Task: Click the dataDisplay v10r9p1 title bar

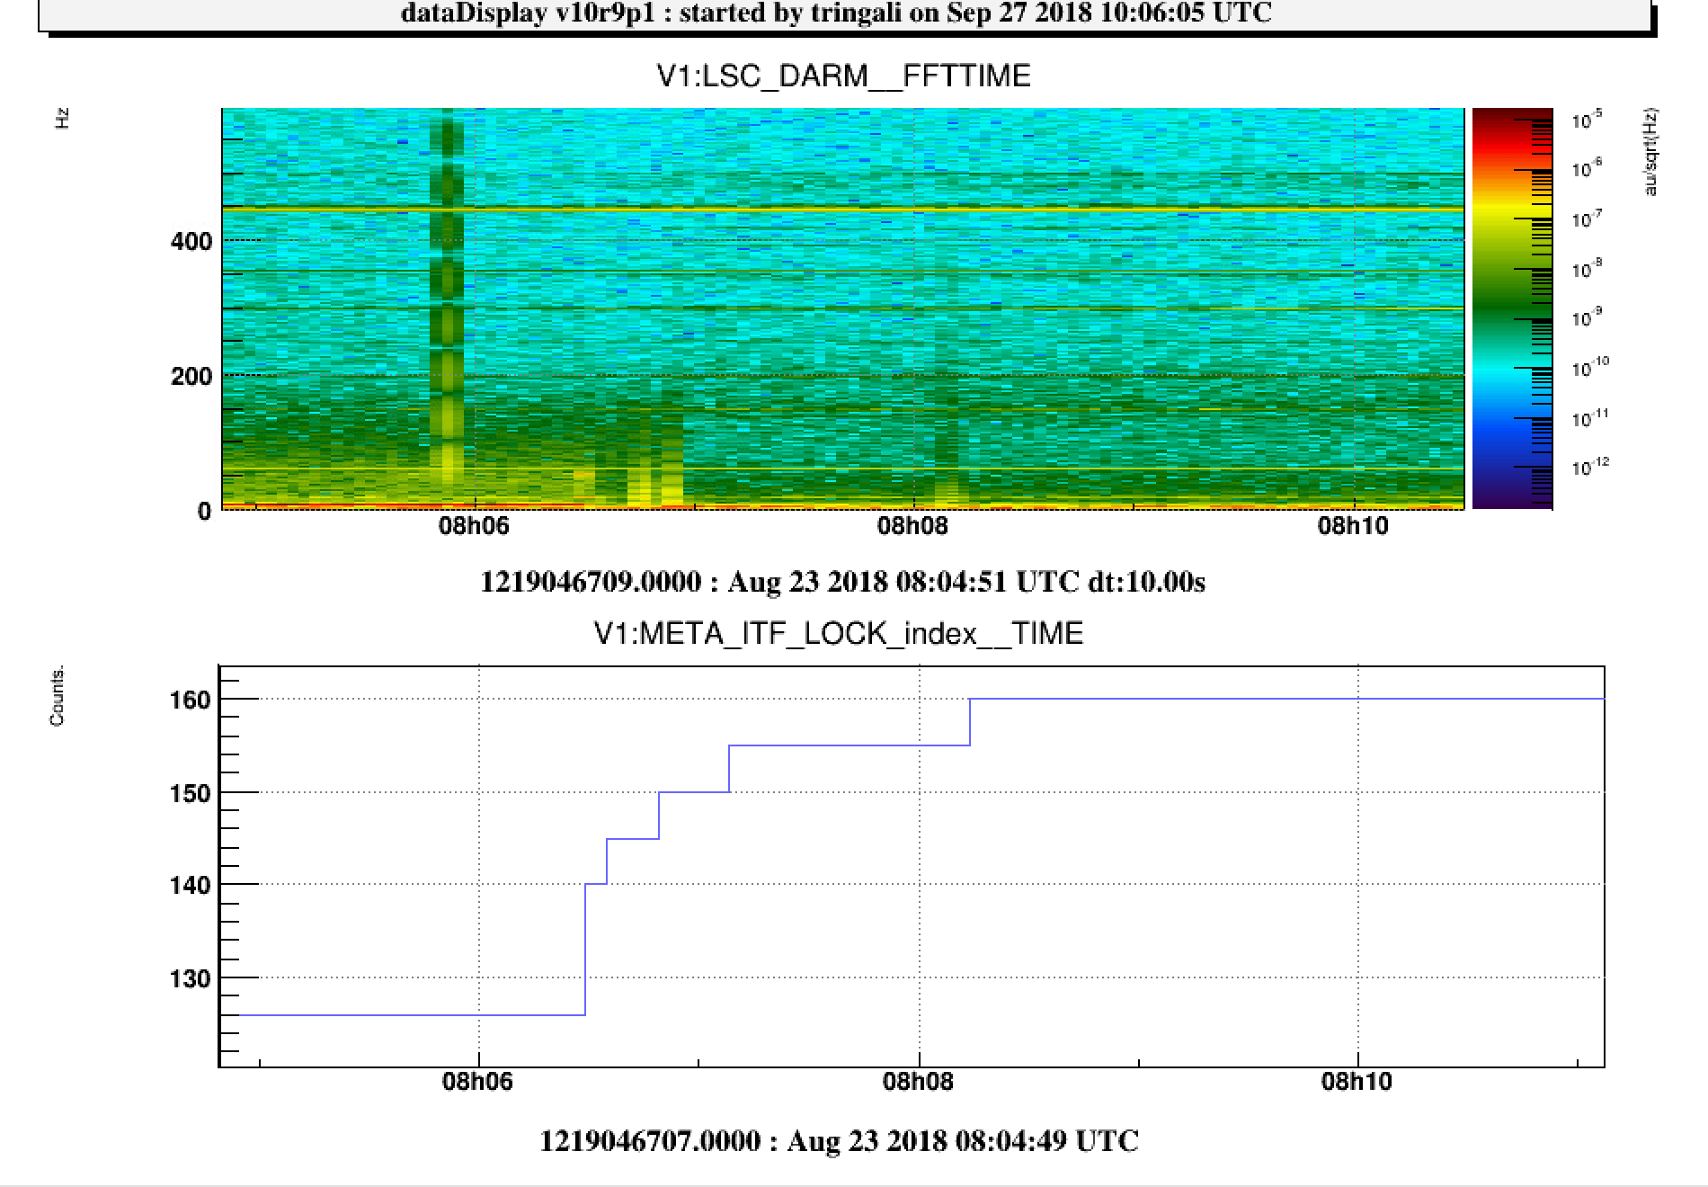Action: [836, 13]
